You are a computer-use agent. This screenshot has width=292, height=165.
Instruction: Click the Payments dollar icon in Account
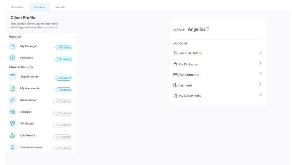(x=13, y=58)
